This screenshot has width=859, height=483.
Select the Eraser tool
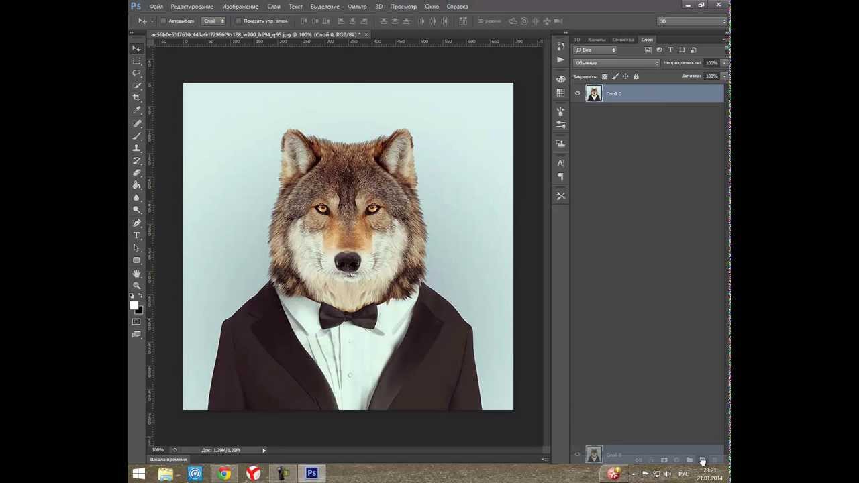[x=136, y=173]
